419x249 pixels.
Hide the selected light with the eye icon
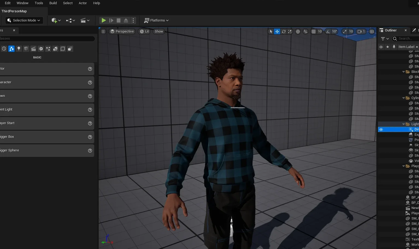point(381,129)
